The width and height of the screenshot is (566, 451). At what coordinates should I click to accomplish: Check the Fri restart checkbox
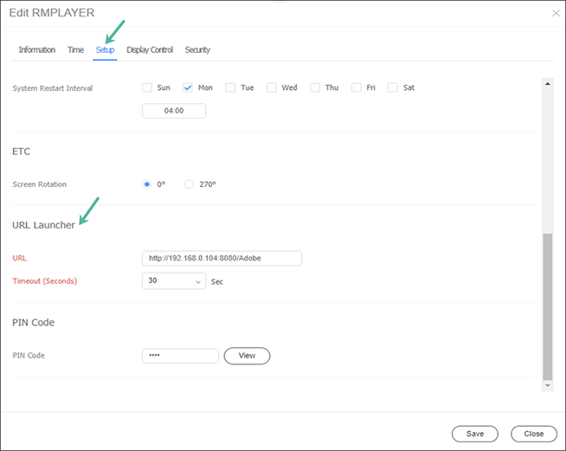[x=357, y=87]
